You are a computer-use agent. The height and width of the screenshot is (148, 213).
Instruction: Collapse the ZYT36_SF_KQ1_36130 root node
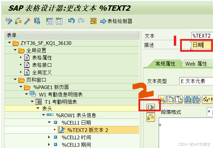coord(9,43)
